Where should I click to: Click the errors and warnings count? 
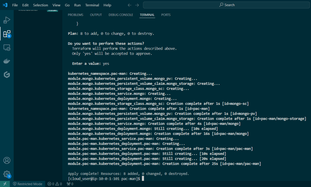click(x=55, y=184)
